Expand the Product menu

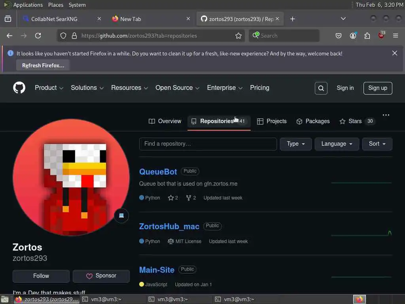(49, 88)
